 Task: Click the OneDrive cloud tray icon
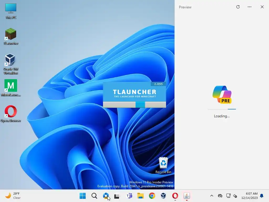(x=220, y=196)
